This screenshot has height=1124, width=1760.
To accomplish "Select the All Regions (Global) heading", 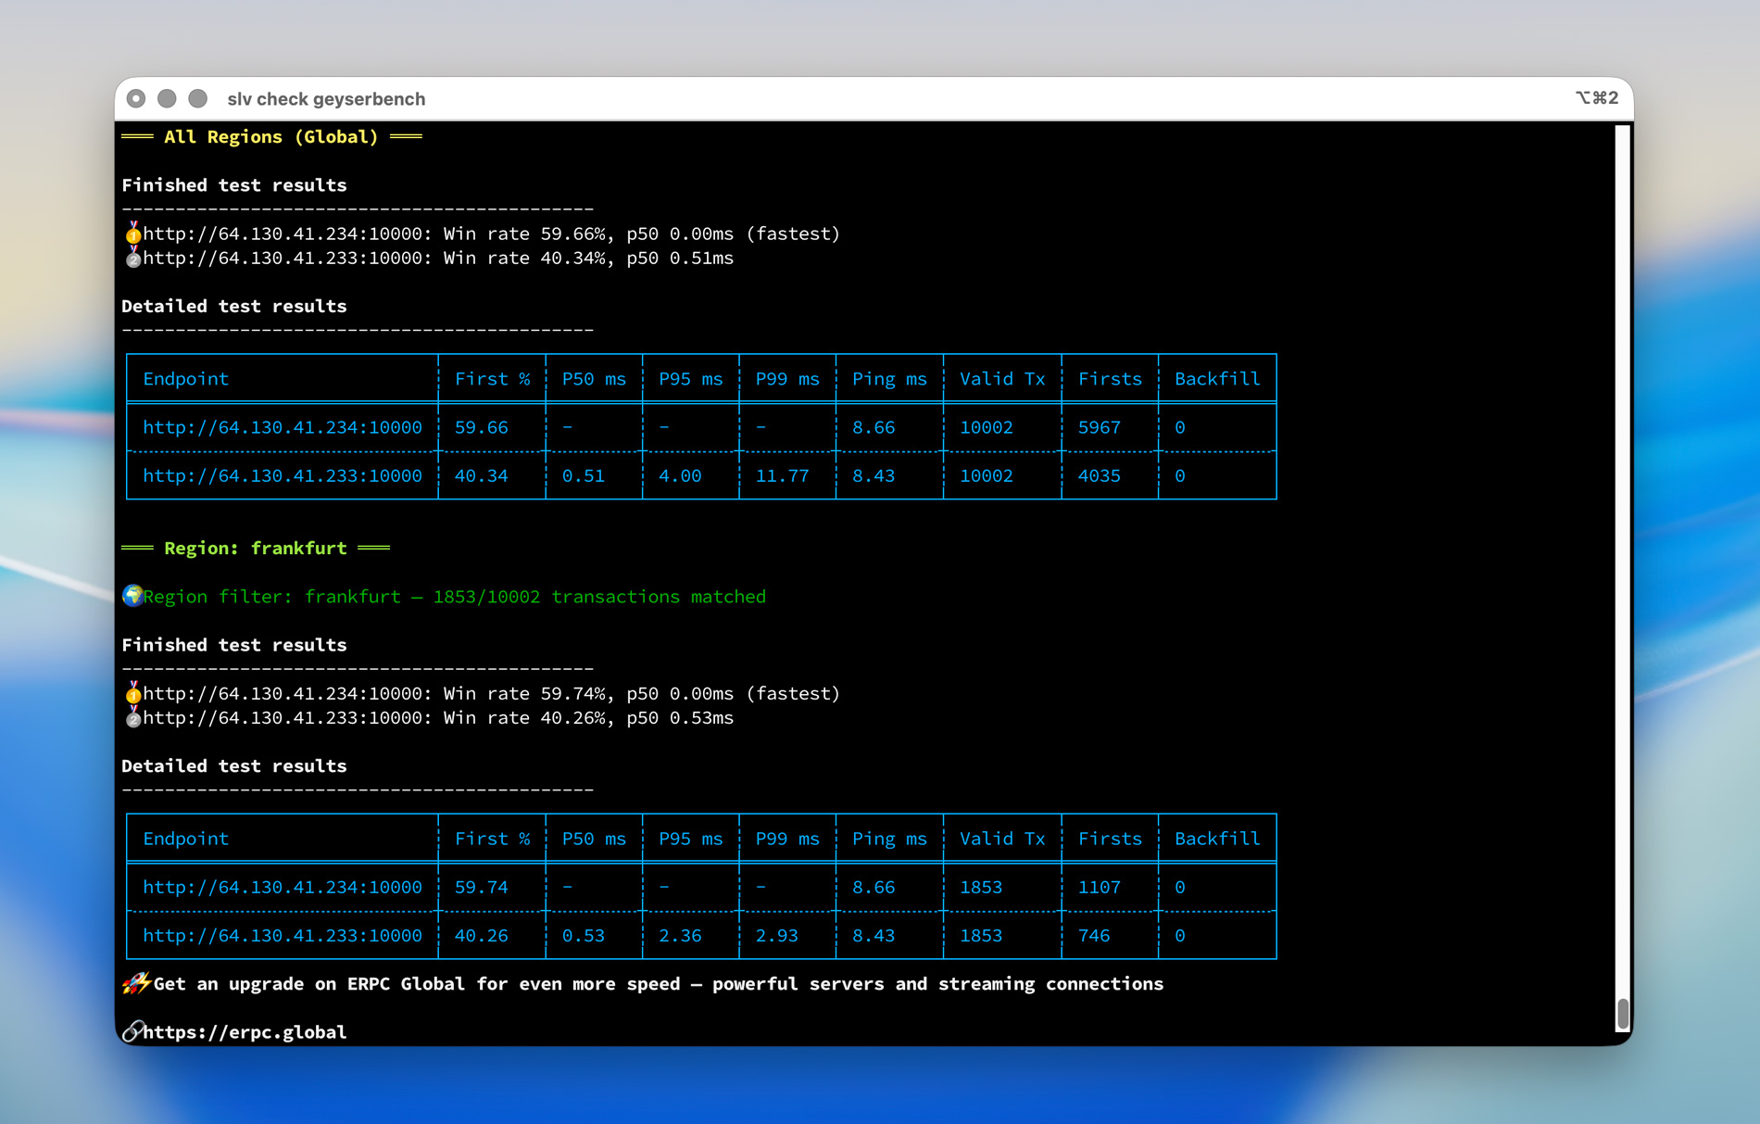I will click(x=270, y=136).
